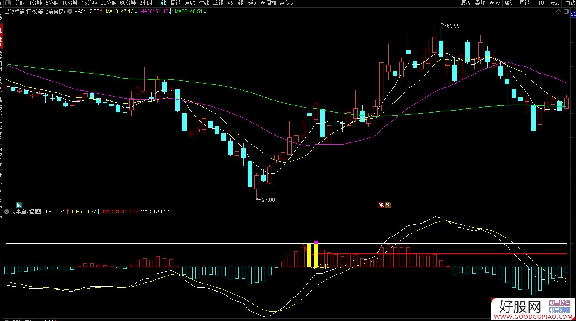This screenshot has height=321, width=576.
Task: Click the MACD250: 2.01 value
Action: pos(158,212)
